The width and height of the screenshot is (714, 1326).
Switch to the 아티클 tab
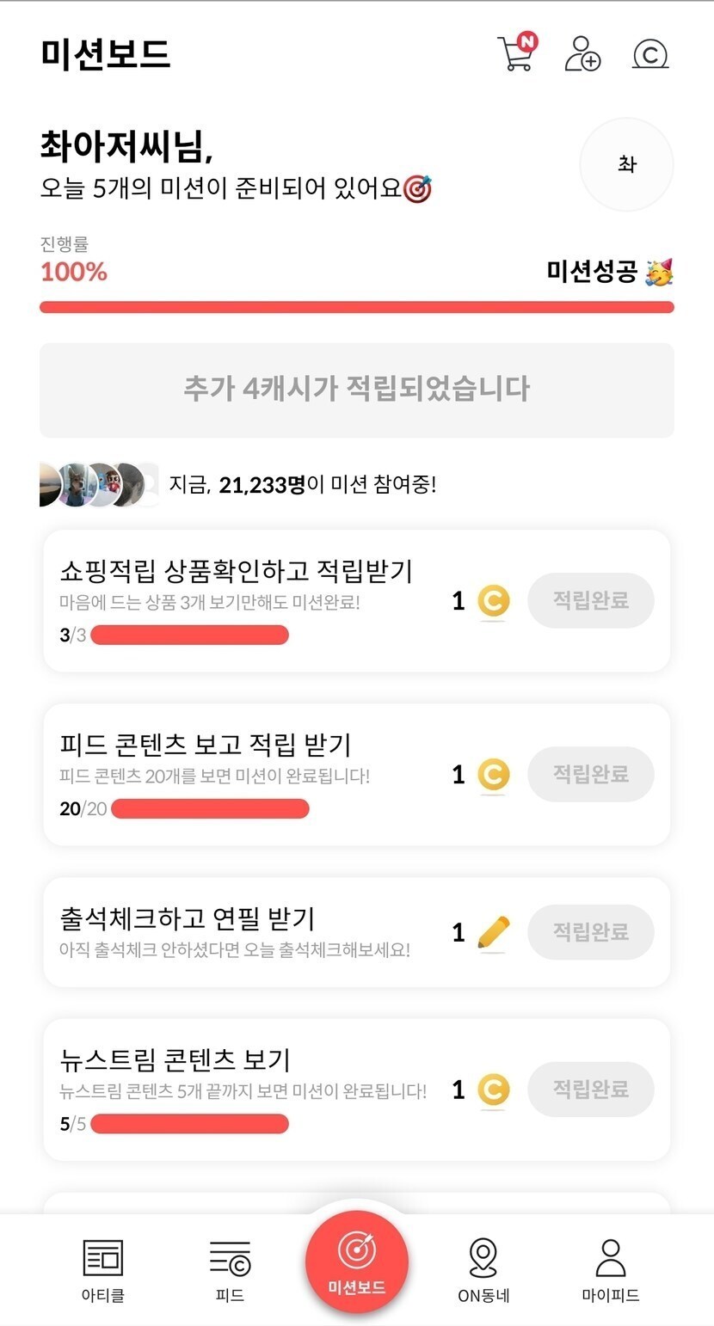[103, 1271]
